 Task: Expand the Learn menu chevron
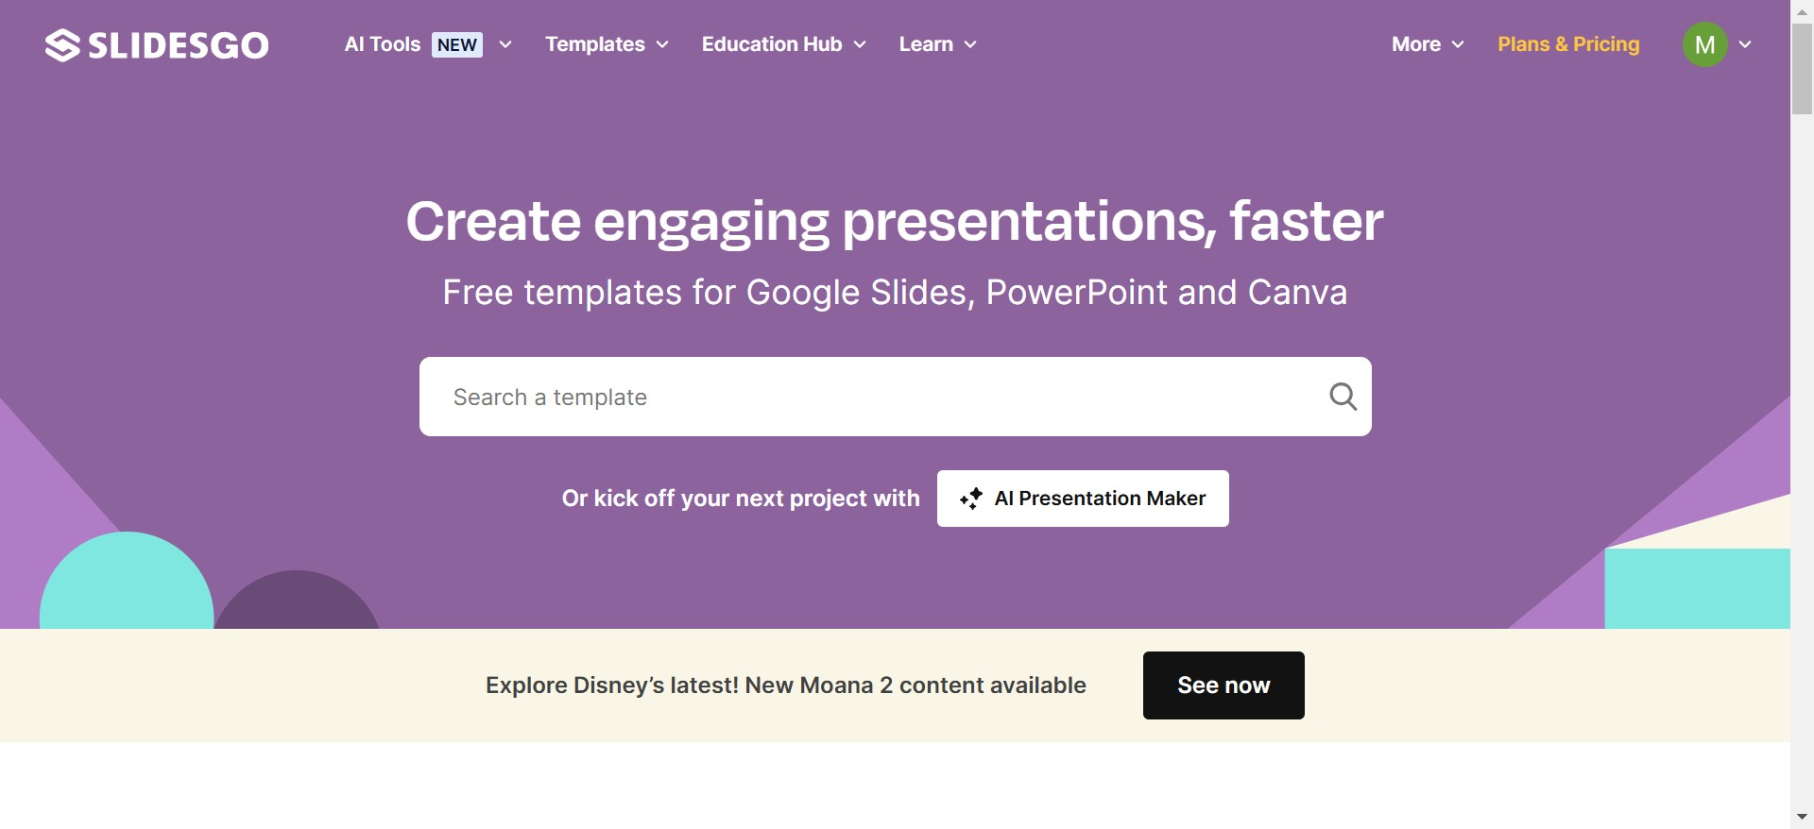pyautogui.click(x=970, y=44)
